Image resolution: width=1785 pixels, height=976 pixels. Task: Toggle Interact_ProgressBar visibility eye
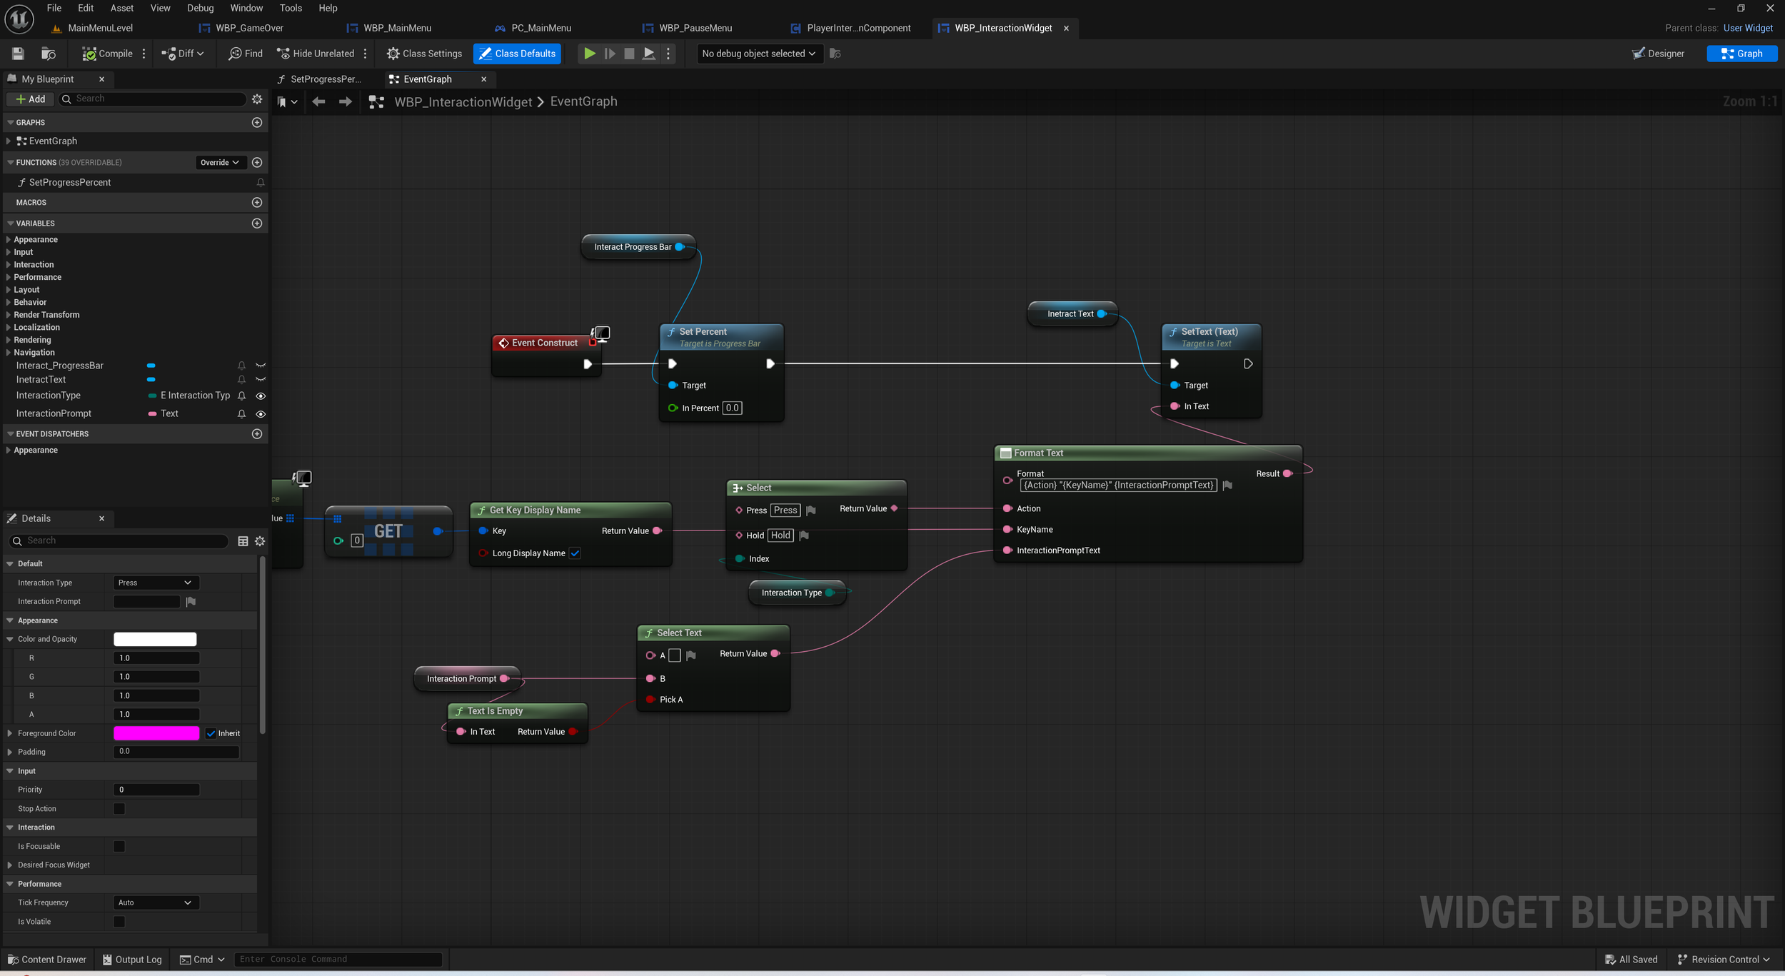(261, 366)
